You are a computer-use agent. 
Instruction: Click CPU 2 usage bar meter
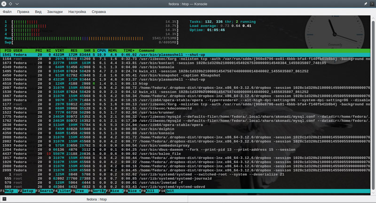[x=91, y=26]
